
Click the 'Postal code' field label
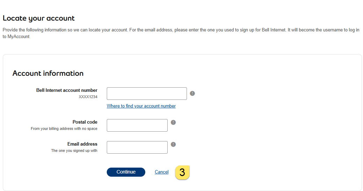(85, 122)
